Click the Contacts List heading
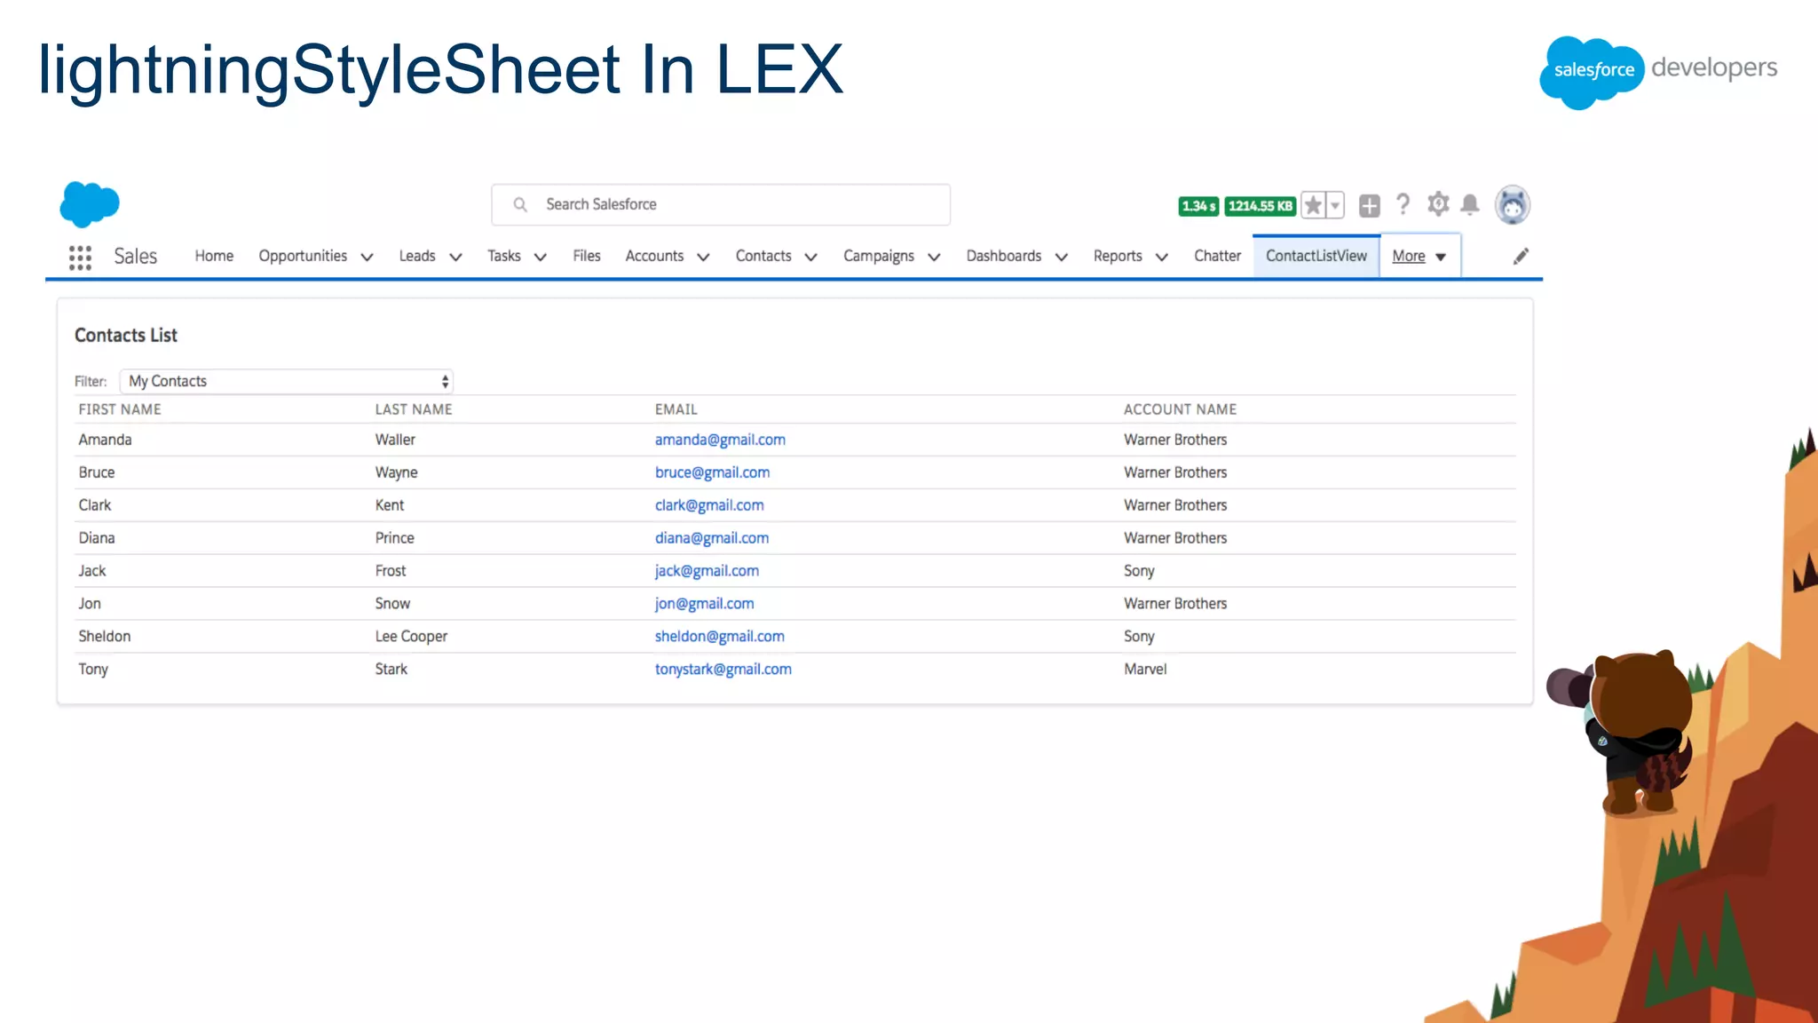Screen dimensions: 1818x1023 126,335
